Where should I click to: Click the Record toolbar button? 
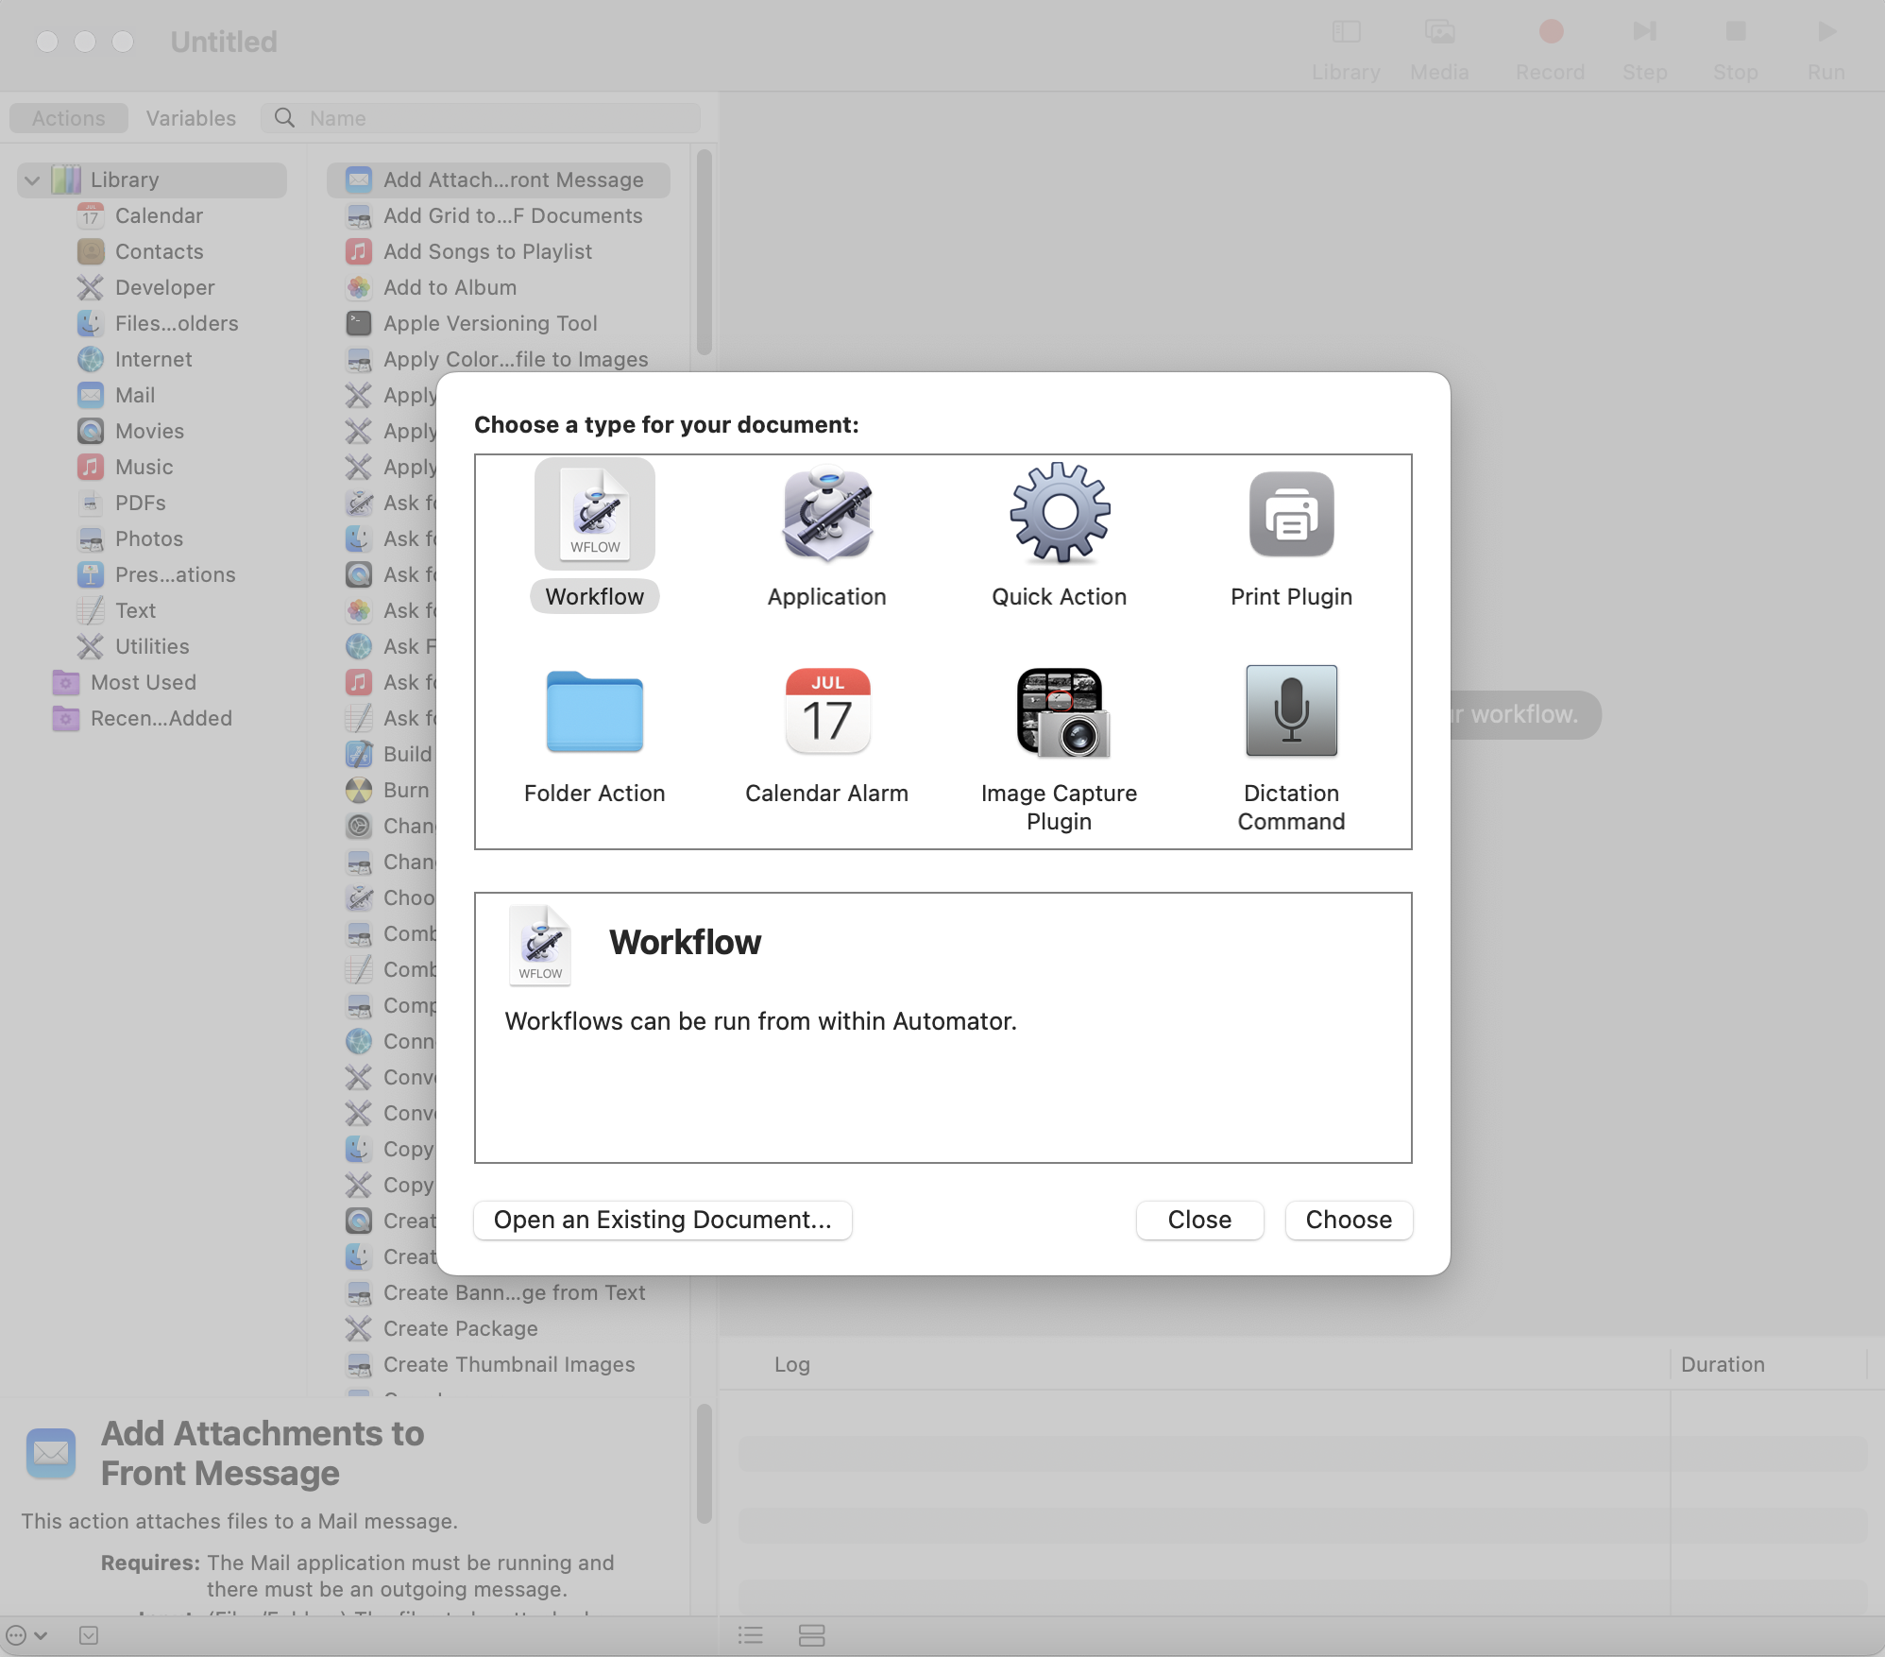(1550, 49)
